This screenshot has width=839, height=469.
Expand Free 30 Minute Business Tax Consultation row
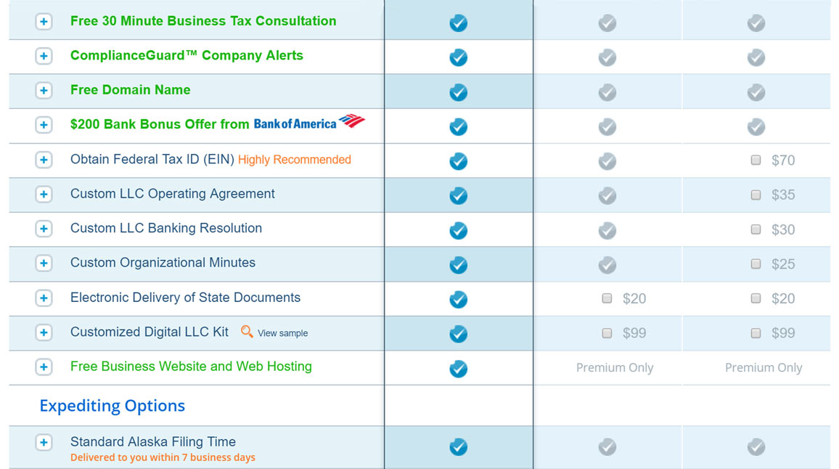44,21
